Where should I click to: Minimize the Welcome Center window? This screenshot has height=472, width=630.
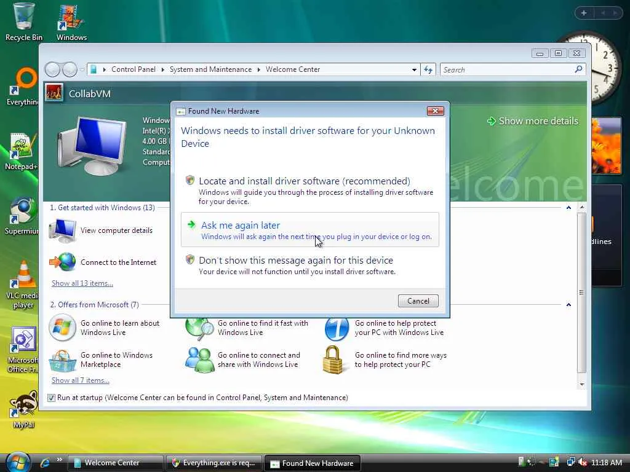(540, 53)
